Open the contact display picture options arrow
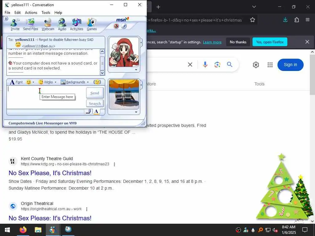This screenshot has width=315, height=236. point(136,70)
